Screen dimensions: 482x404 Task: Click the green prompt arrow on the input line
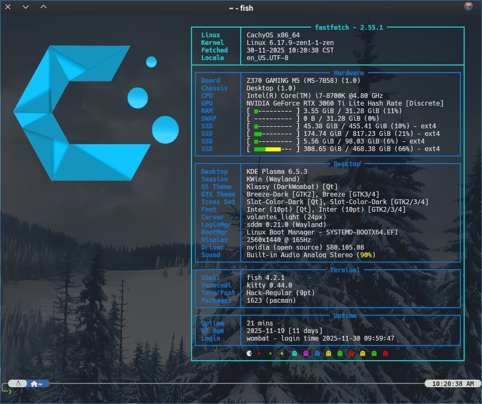coord(10,392)
